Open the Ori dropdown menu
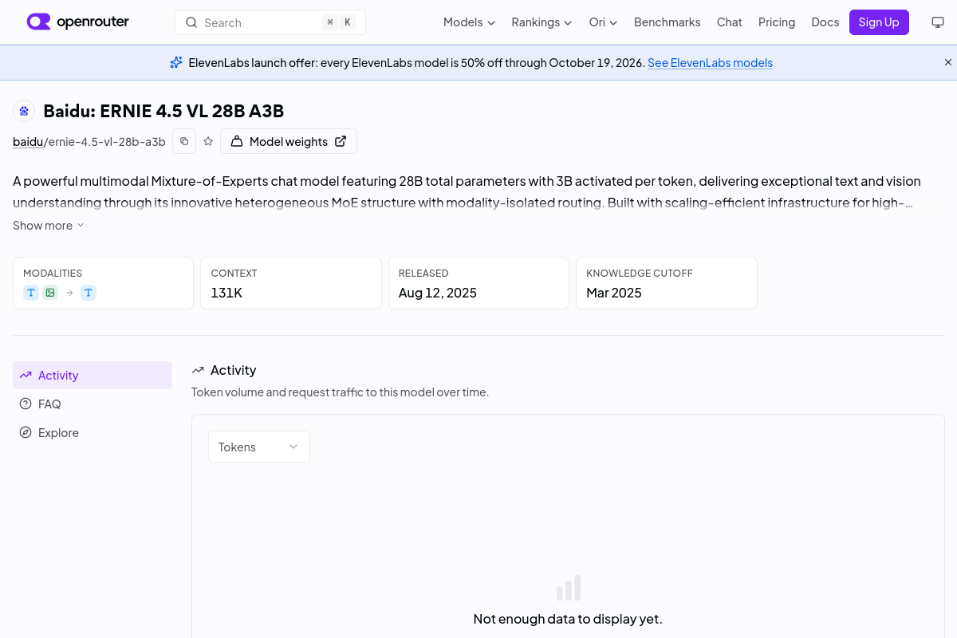 pyautogui.click(x=603, y=22)
